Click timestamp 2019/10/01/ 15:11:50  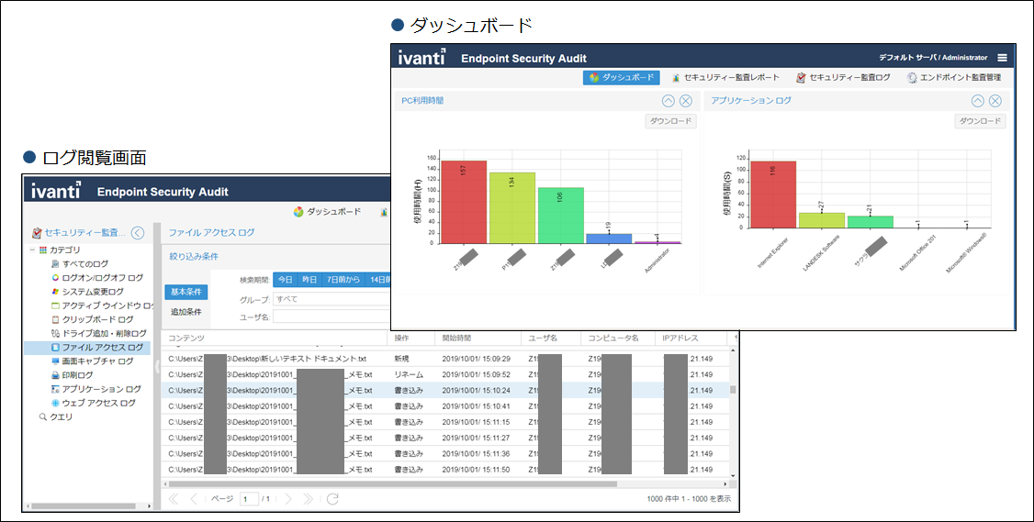point(476,470)
